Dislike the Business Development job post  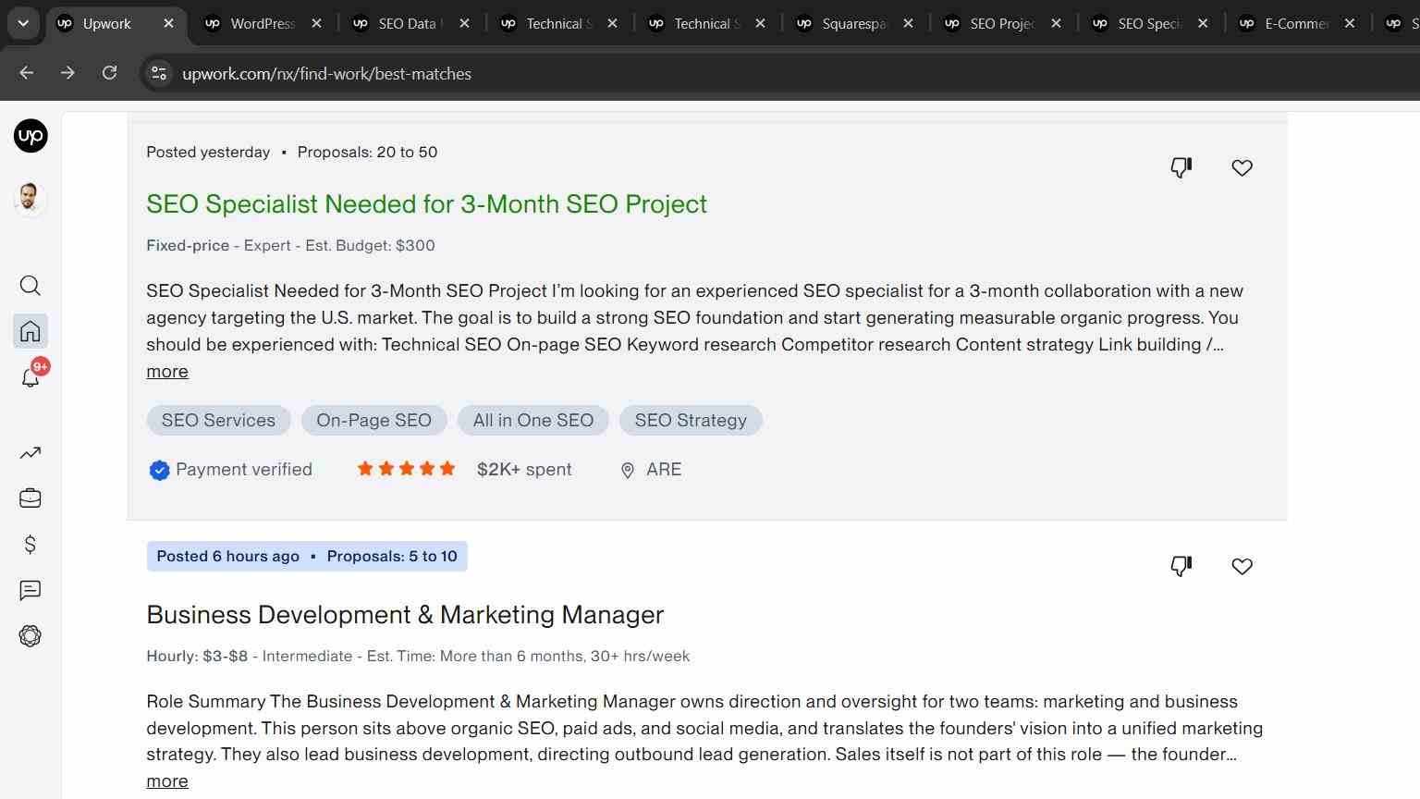pyautogui.click(x=1181, y=566)
